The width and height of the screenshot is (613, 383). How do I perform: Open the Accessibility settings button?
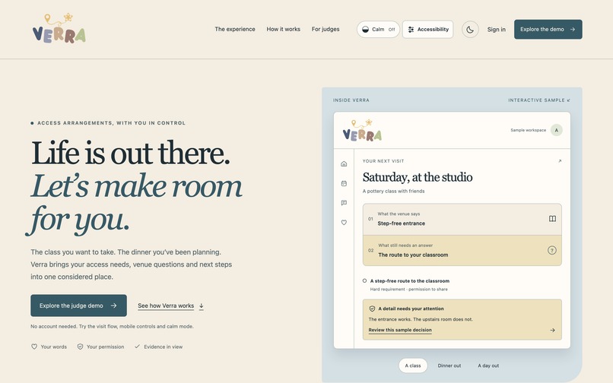[427, 30]
